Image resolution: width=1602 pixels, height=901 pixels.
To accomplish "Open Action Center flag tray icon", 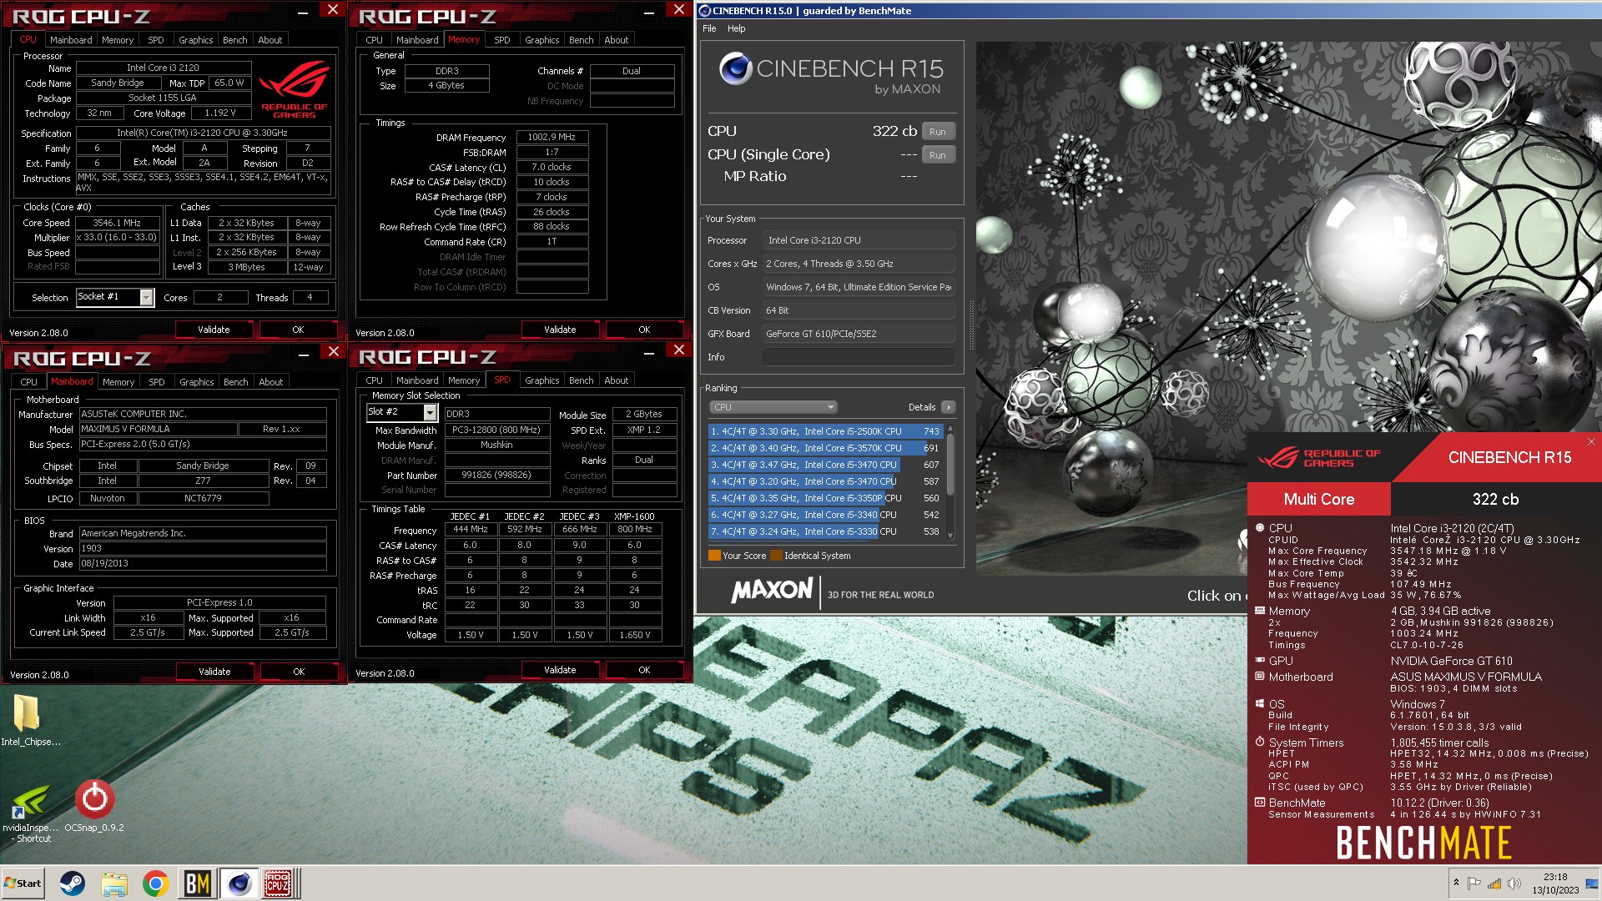I will [x=1474, y=883].
